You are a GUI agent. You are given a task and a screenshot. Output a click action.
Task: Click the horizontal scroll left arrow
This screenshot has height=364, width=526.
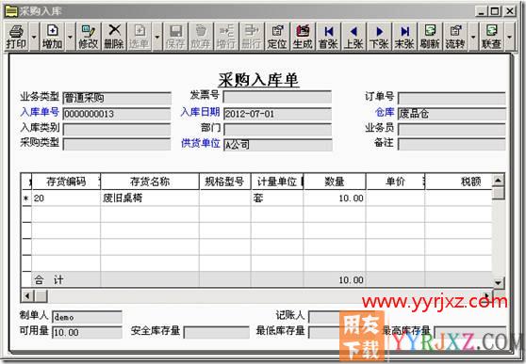tap(27, 296)
